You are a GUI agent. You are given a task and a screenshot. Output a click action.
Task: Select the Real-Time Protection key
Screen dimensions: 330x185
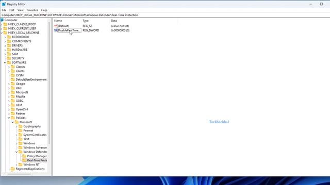tap(37, 160)
